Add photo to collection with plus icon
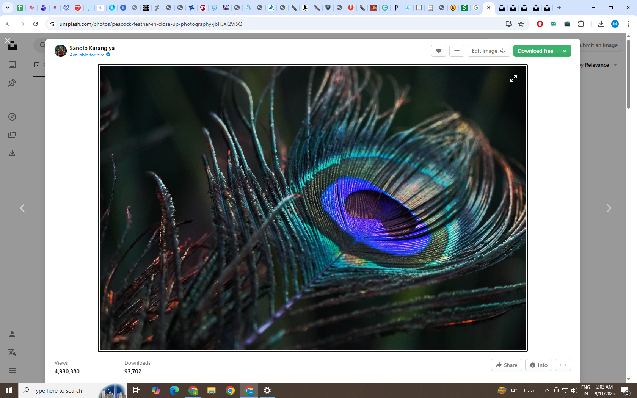Viewport: 637px width, 398px height. pyautogui.click(x=457, y=51)
